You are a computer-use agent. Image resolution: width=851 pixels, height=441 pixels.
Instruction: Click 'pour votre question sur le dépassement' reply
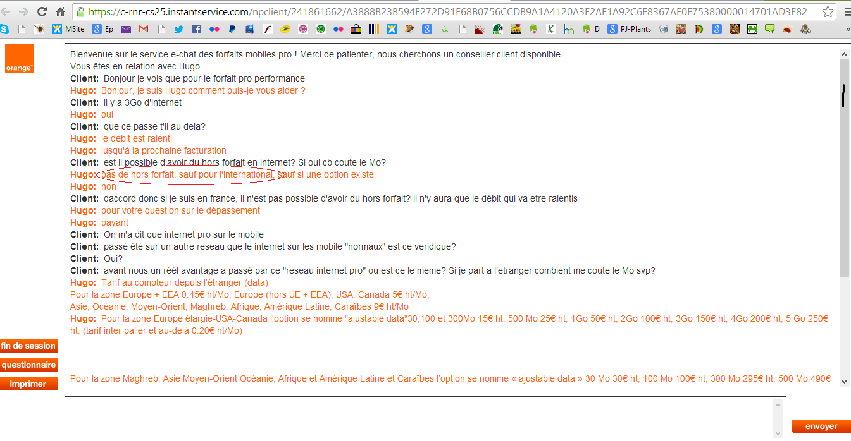point(180,210)
